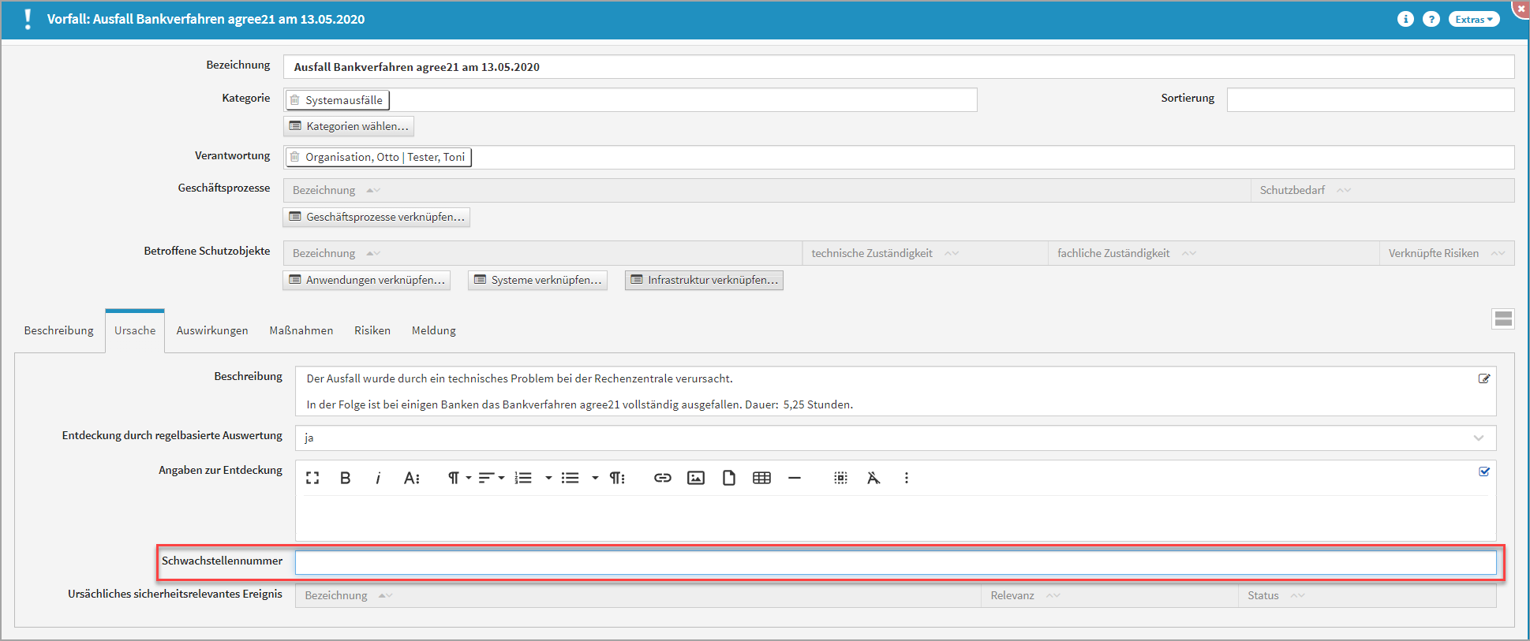Open the help question mark icon

1431,19
